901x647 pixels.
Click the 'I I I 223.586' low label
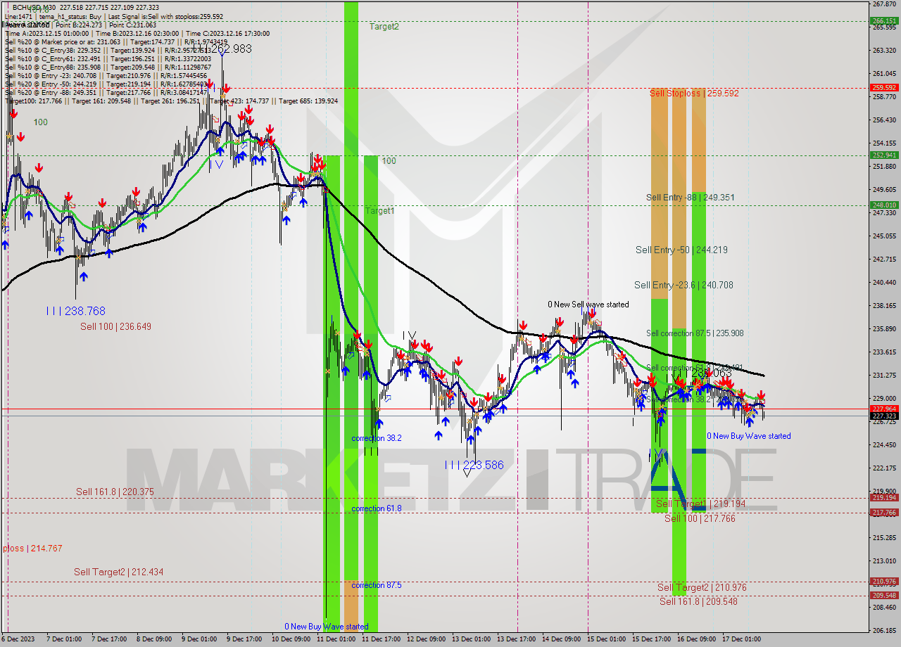[474, 465]
